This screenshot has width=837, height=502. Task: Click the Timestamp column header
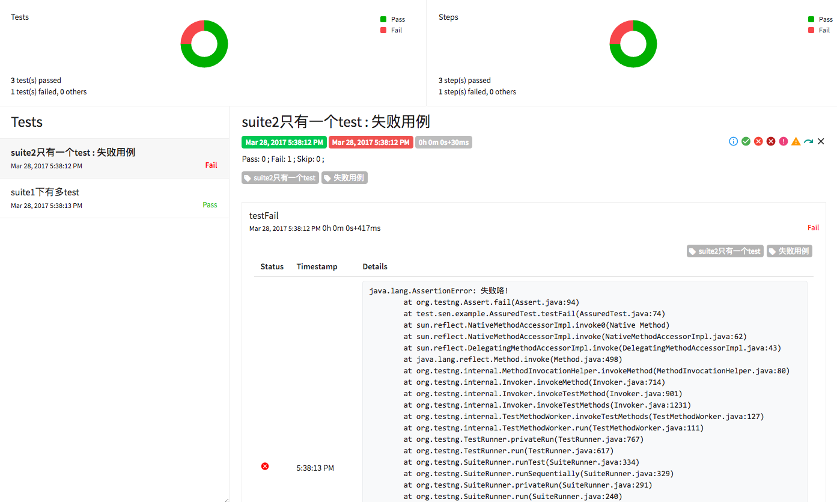point(317,267)
